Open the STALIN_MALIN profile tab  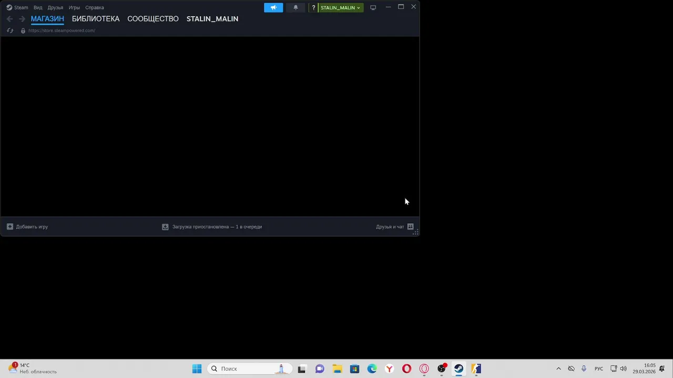[212, 19]
